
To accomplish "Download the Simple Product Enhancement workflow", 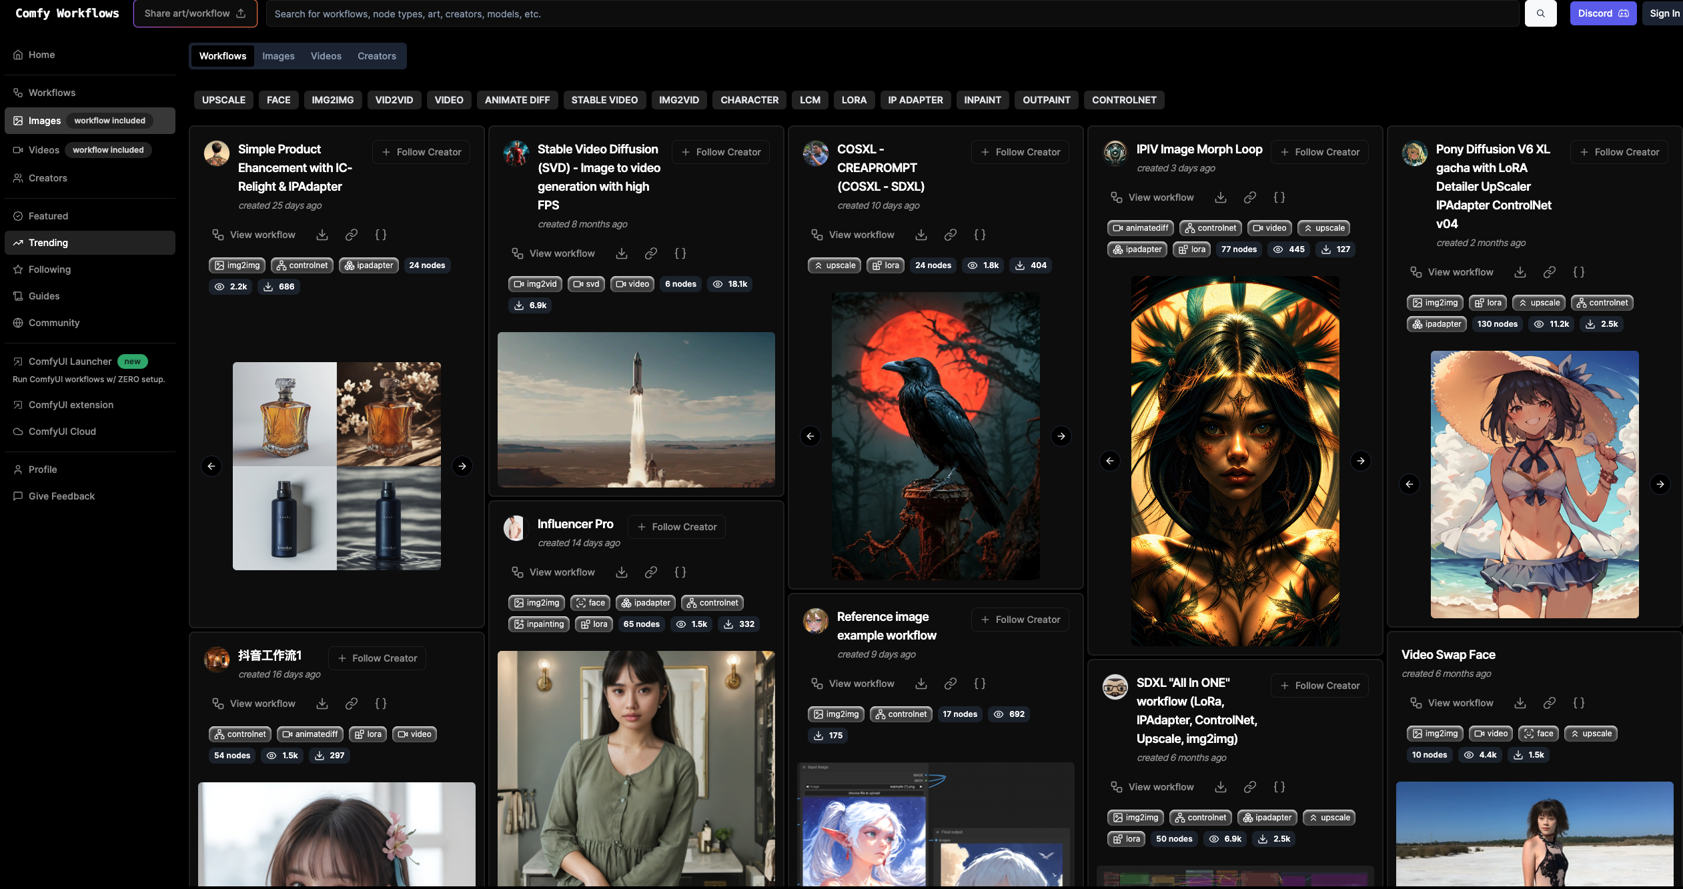I will 322,235.
